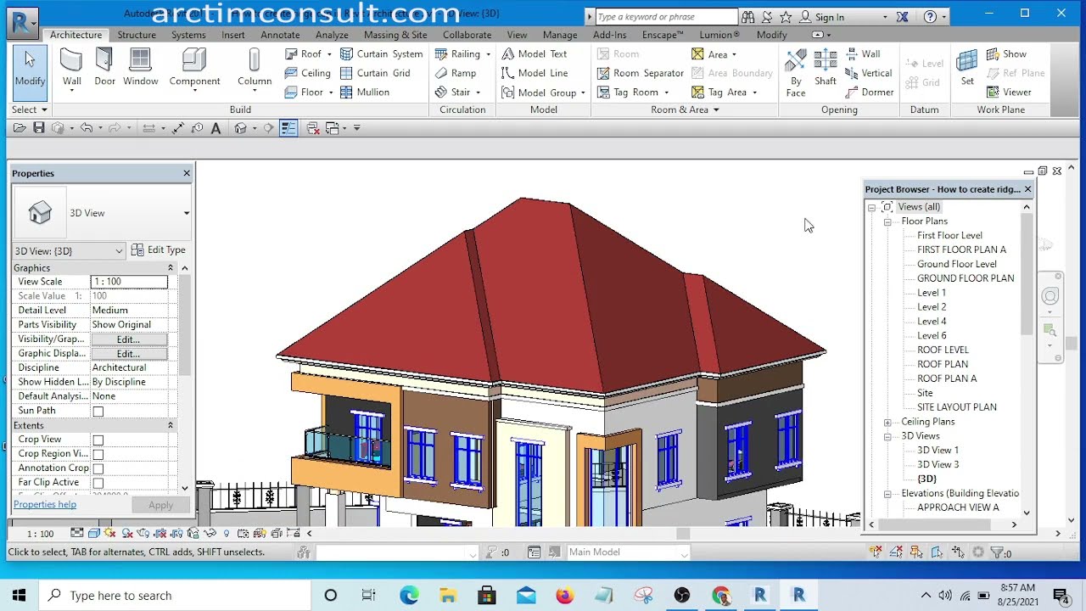Screen dimensions: 1086x611
Task: Enable the Annotation Crop checkbox
Action: tap(98, 468)
